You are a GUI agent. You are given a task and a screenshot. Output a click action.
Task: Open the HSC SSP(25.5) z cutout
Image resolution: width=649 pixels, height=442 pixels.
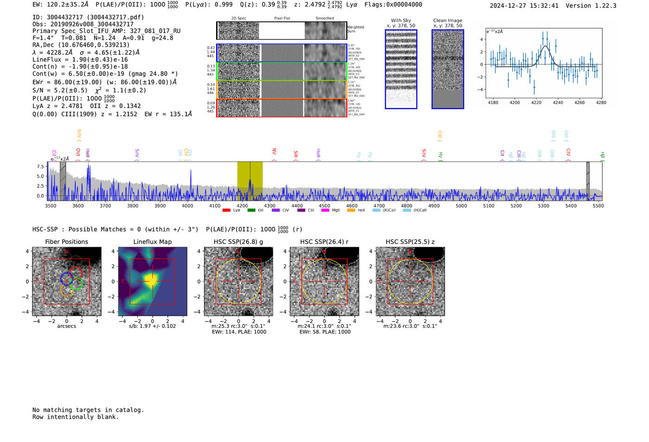(x=410, y=282)
